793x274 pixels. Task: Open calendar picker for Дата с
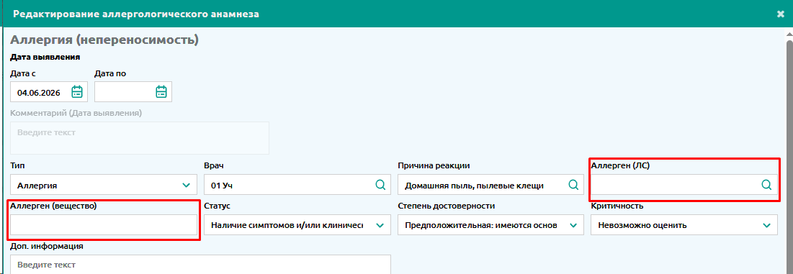click(x=77, y=92)
